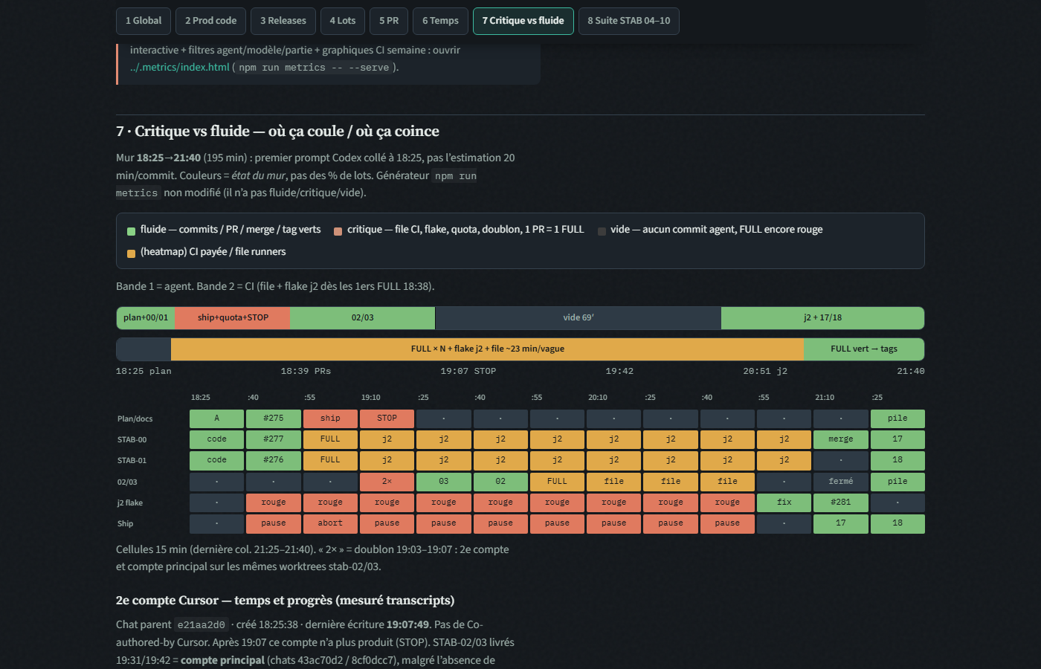Open the 6 Temps tab

click(x=440, y=21)
